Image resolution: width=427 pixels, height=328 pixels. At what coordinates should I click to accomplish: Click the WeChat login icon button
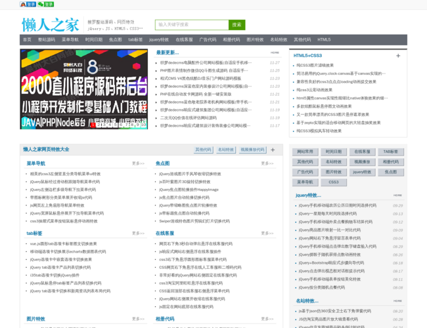click(45, 4)
